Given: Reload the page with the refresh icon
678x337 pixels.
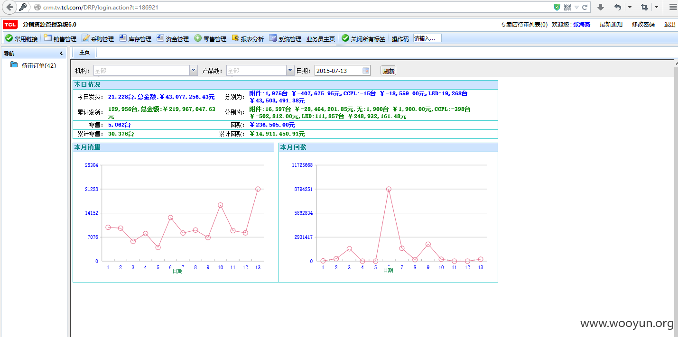Looking at the screenshot, I should point(585,7).
